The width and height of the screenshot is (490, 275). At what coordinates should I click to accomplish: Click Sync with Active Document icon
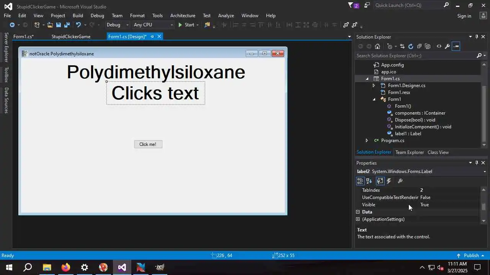(x=402, y=46)
